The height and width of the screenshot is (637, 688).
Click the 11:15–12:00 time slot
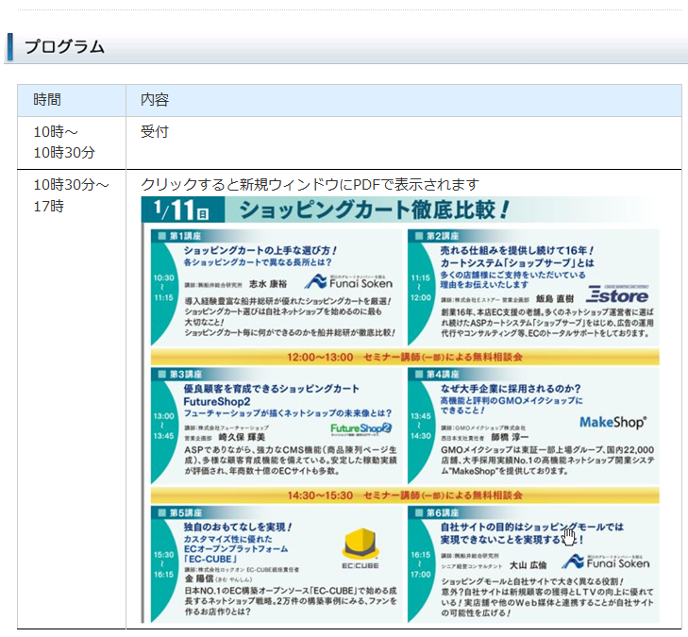[x=420, y=287]
